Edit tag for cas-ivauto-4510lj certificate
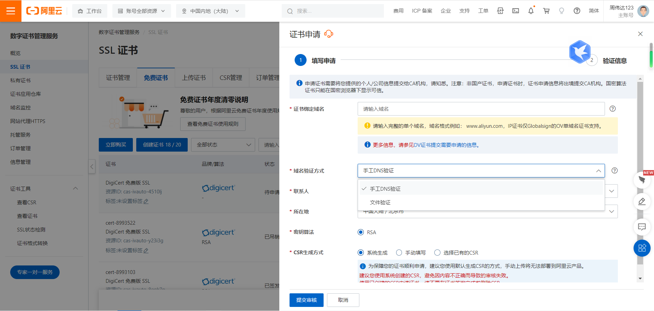 (146, 201)
